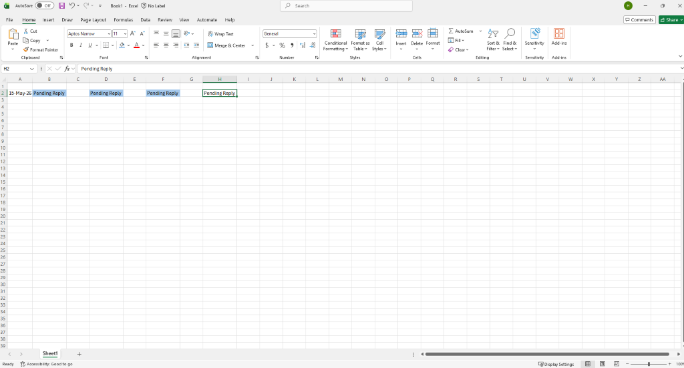This screenshot has width=684, height=368.
Task: Expand fill color options arrow
Action: coord(129,45)
